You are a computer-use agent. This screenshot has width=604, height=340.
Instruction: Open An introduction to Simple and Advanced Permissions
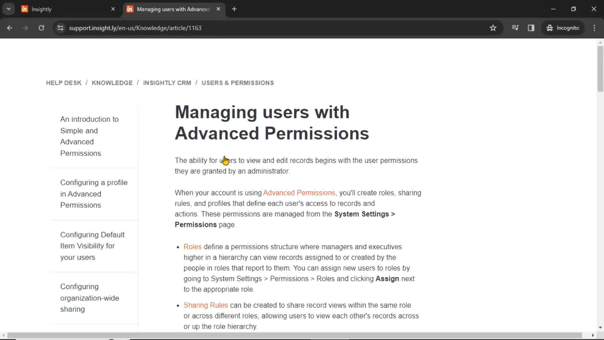89,136
